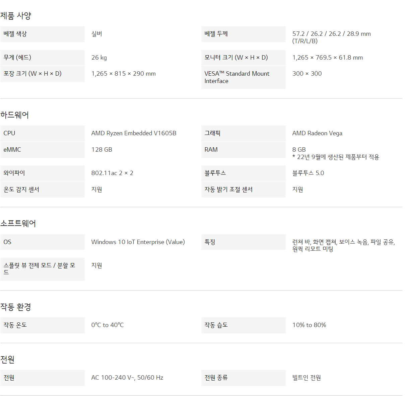Click the AMD Ryzen Embedded V1605B value
This screenshot has width=405, height=396.
pyautogui.click(x=134, y=133)
